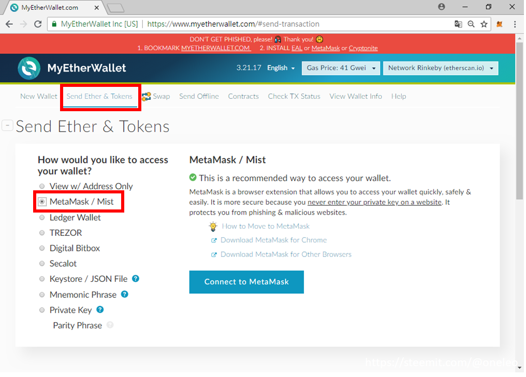Open the English language dropdown
This screenshot has height=377, width=526.
pyautogui.click(x=281, y=68)
